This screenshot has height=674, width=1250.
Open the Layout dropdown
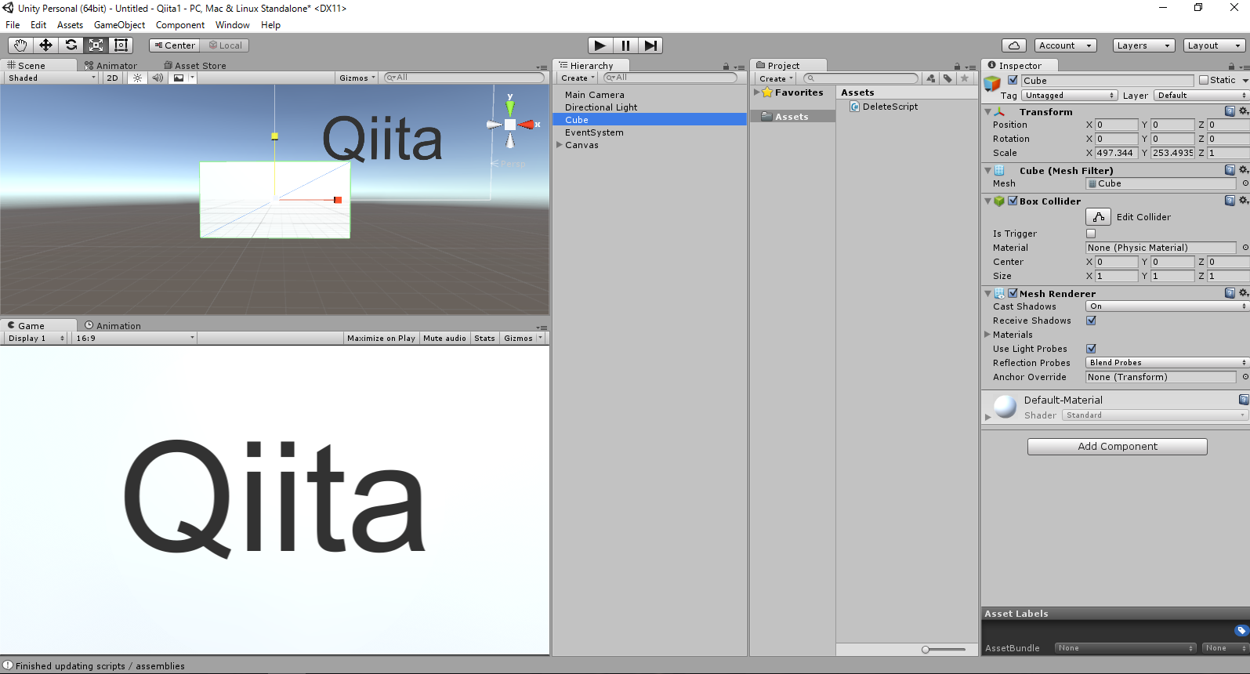[1215, 45]
